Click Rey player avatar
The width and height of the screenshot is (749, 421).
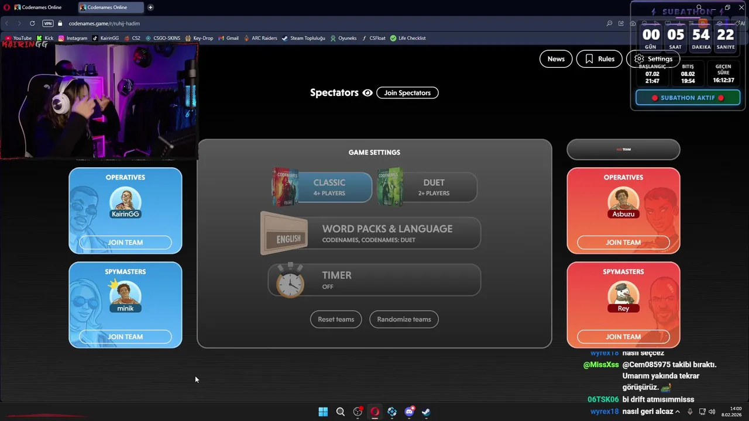pos(623,296)
